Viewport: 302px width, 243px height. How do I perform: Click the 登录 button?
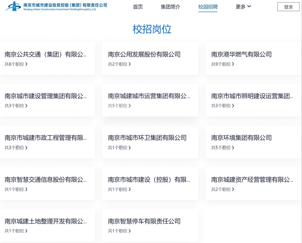(x=288, y=7)
